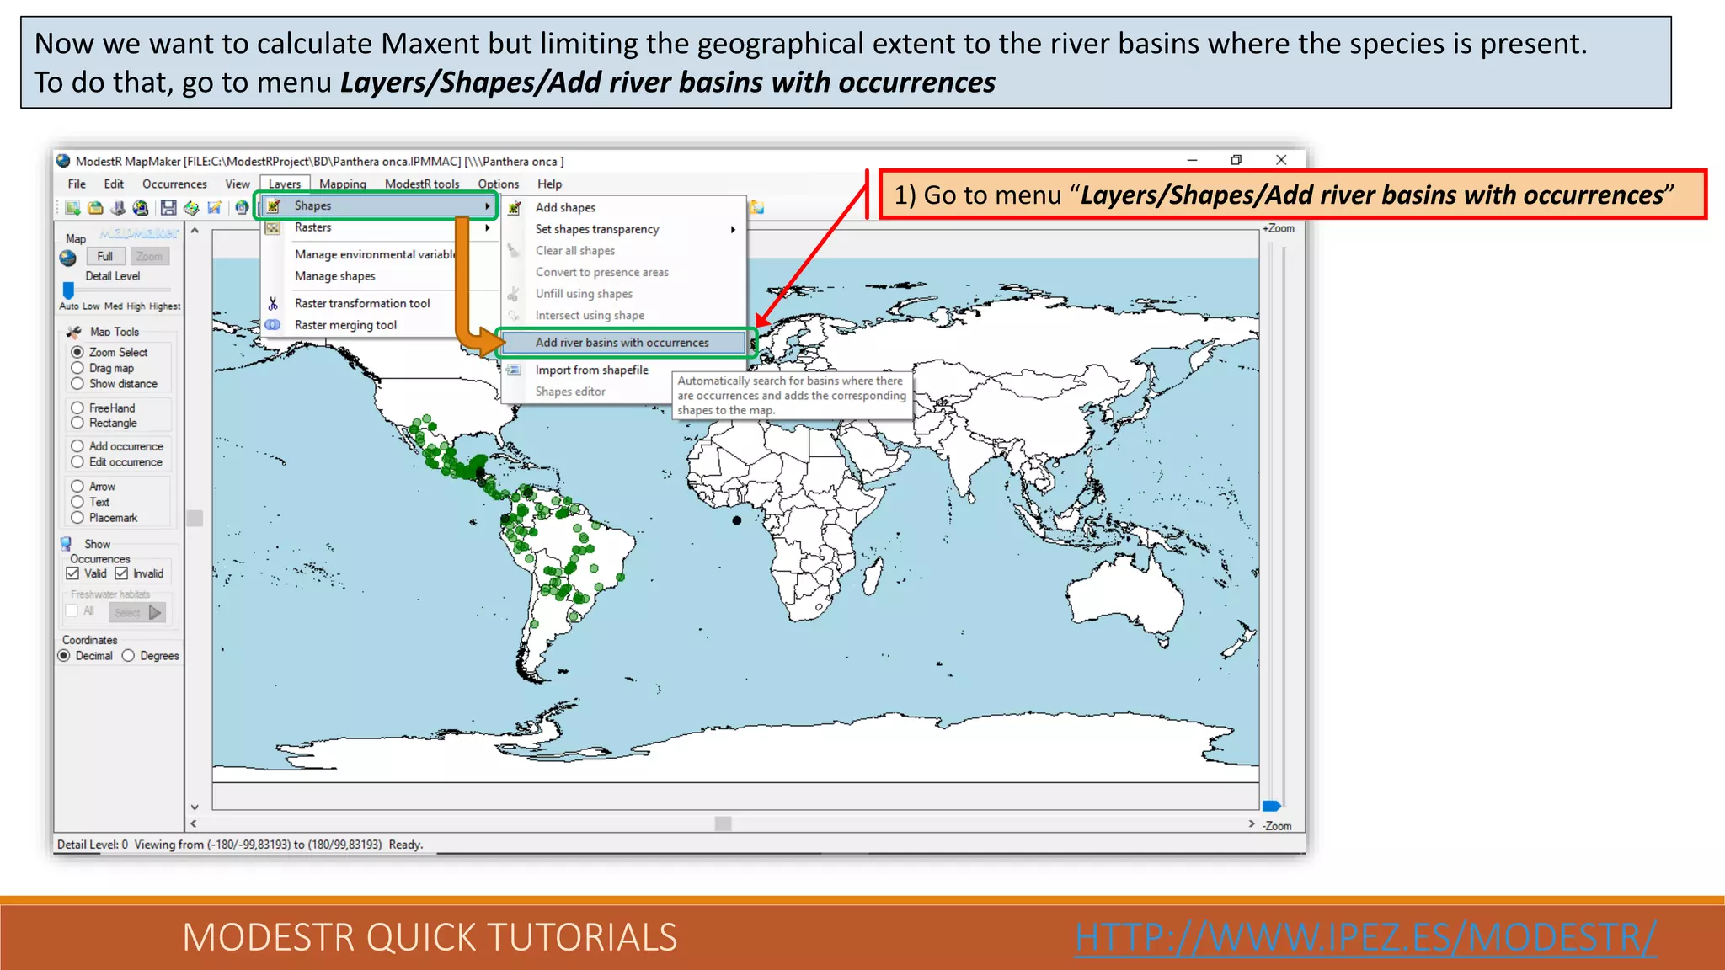Open the File menu

(77, 184)
